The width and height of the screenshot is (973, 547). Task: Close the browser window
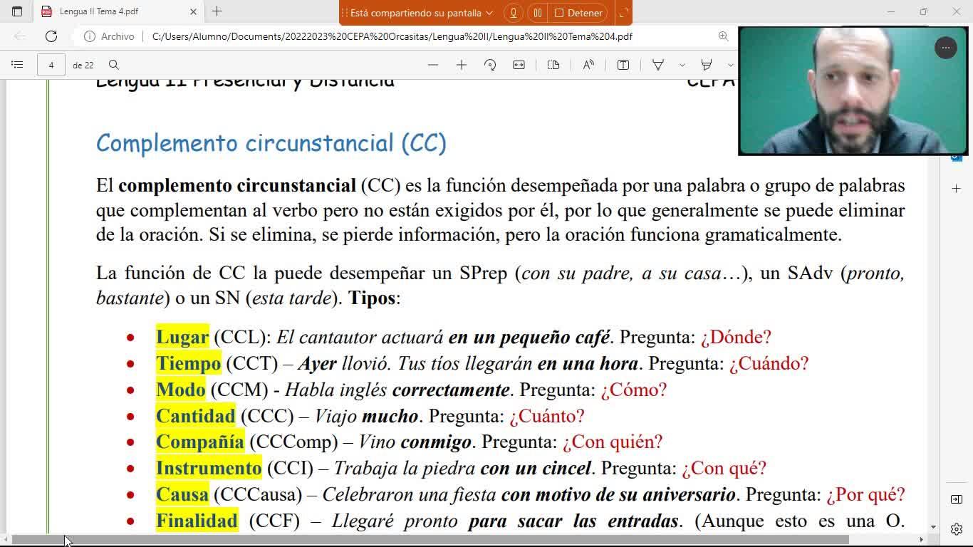(956, 11)
